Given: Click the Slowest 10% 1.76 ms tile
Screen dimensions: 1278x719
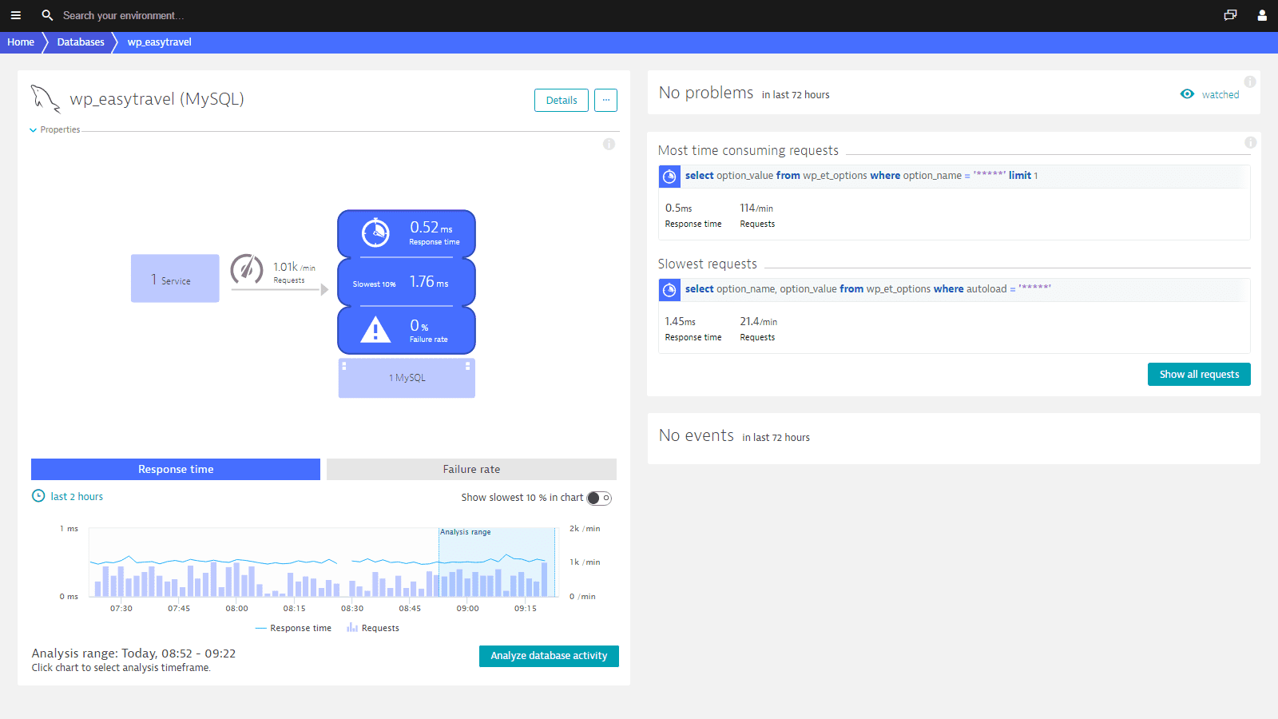Looking at the screenshot, I should click(x=407, y=282).
